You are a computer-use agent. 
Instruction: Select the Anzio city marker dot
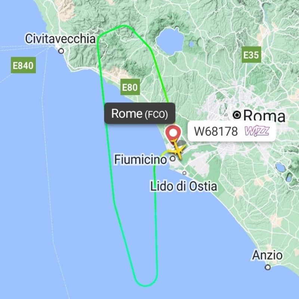pyautogui.click(x=268, y=267)
